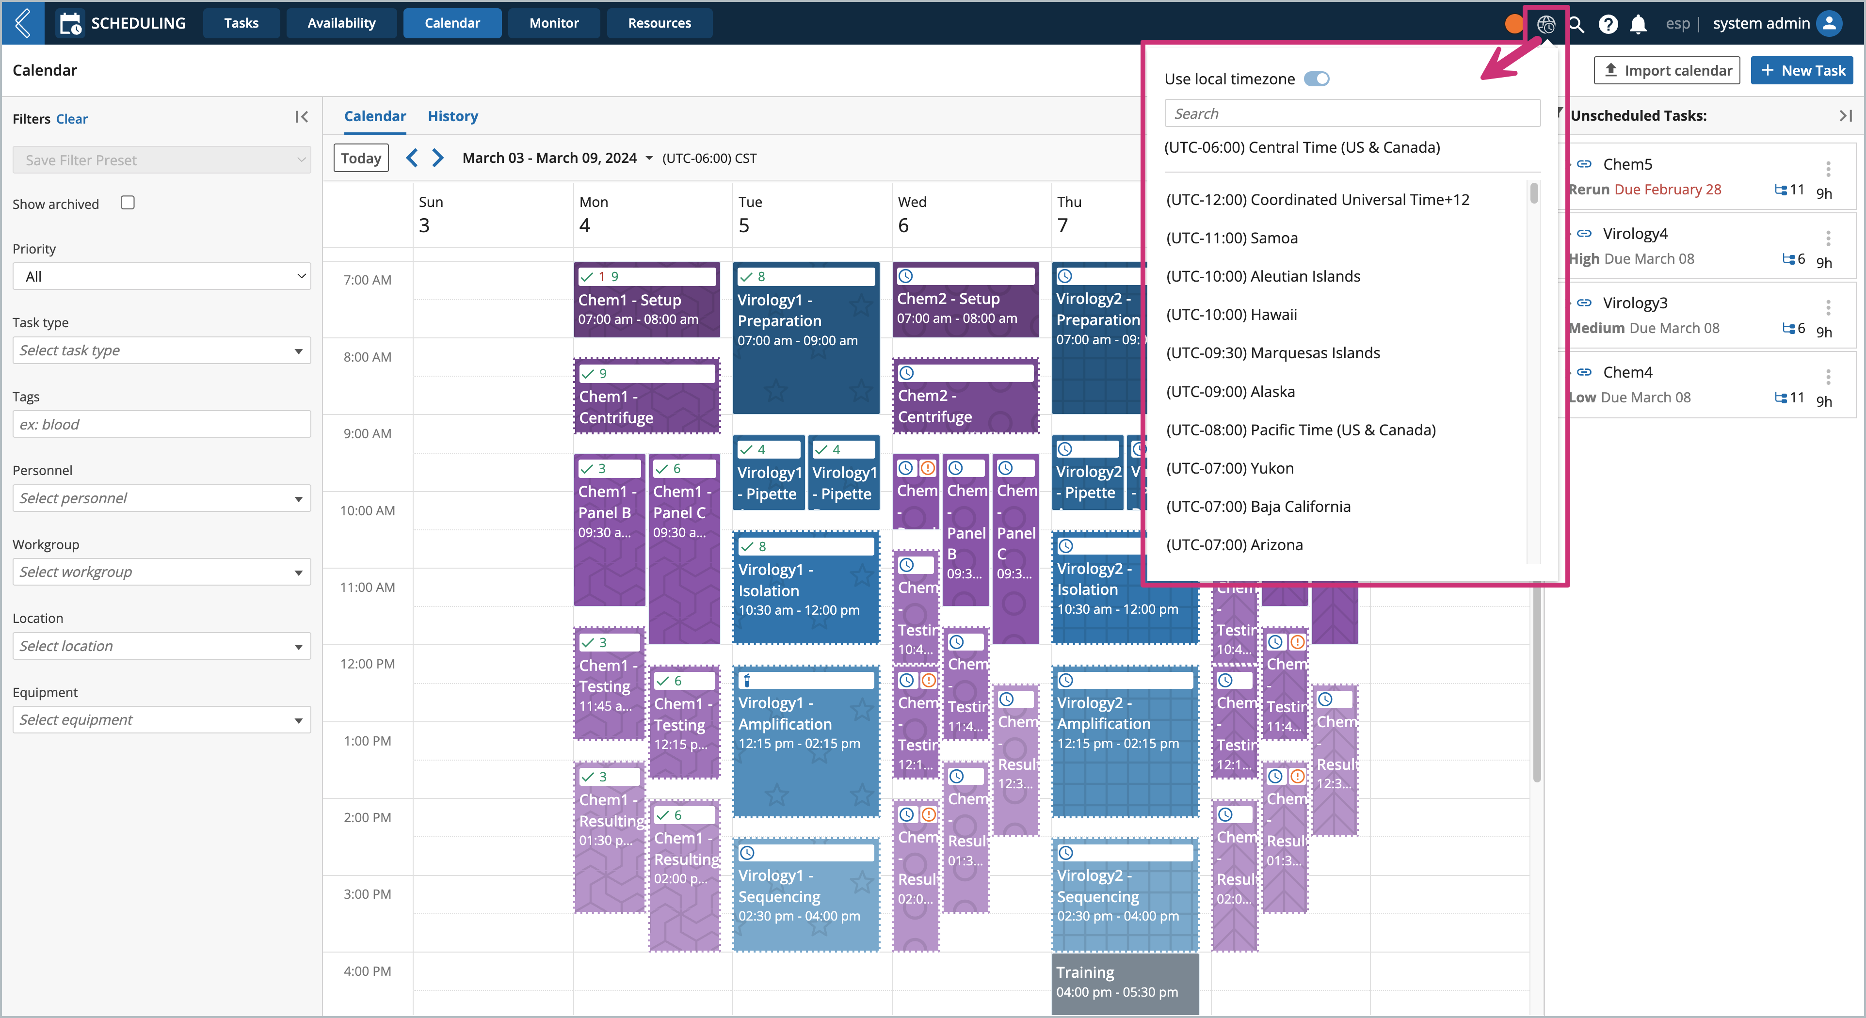Open the Tasks tab
This screenshot has width=1866, height=1018.
(241, 23)
